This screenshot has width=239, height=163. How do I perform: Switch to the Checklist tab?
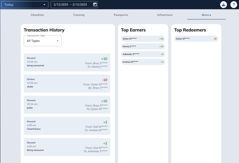37,15
